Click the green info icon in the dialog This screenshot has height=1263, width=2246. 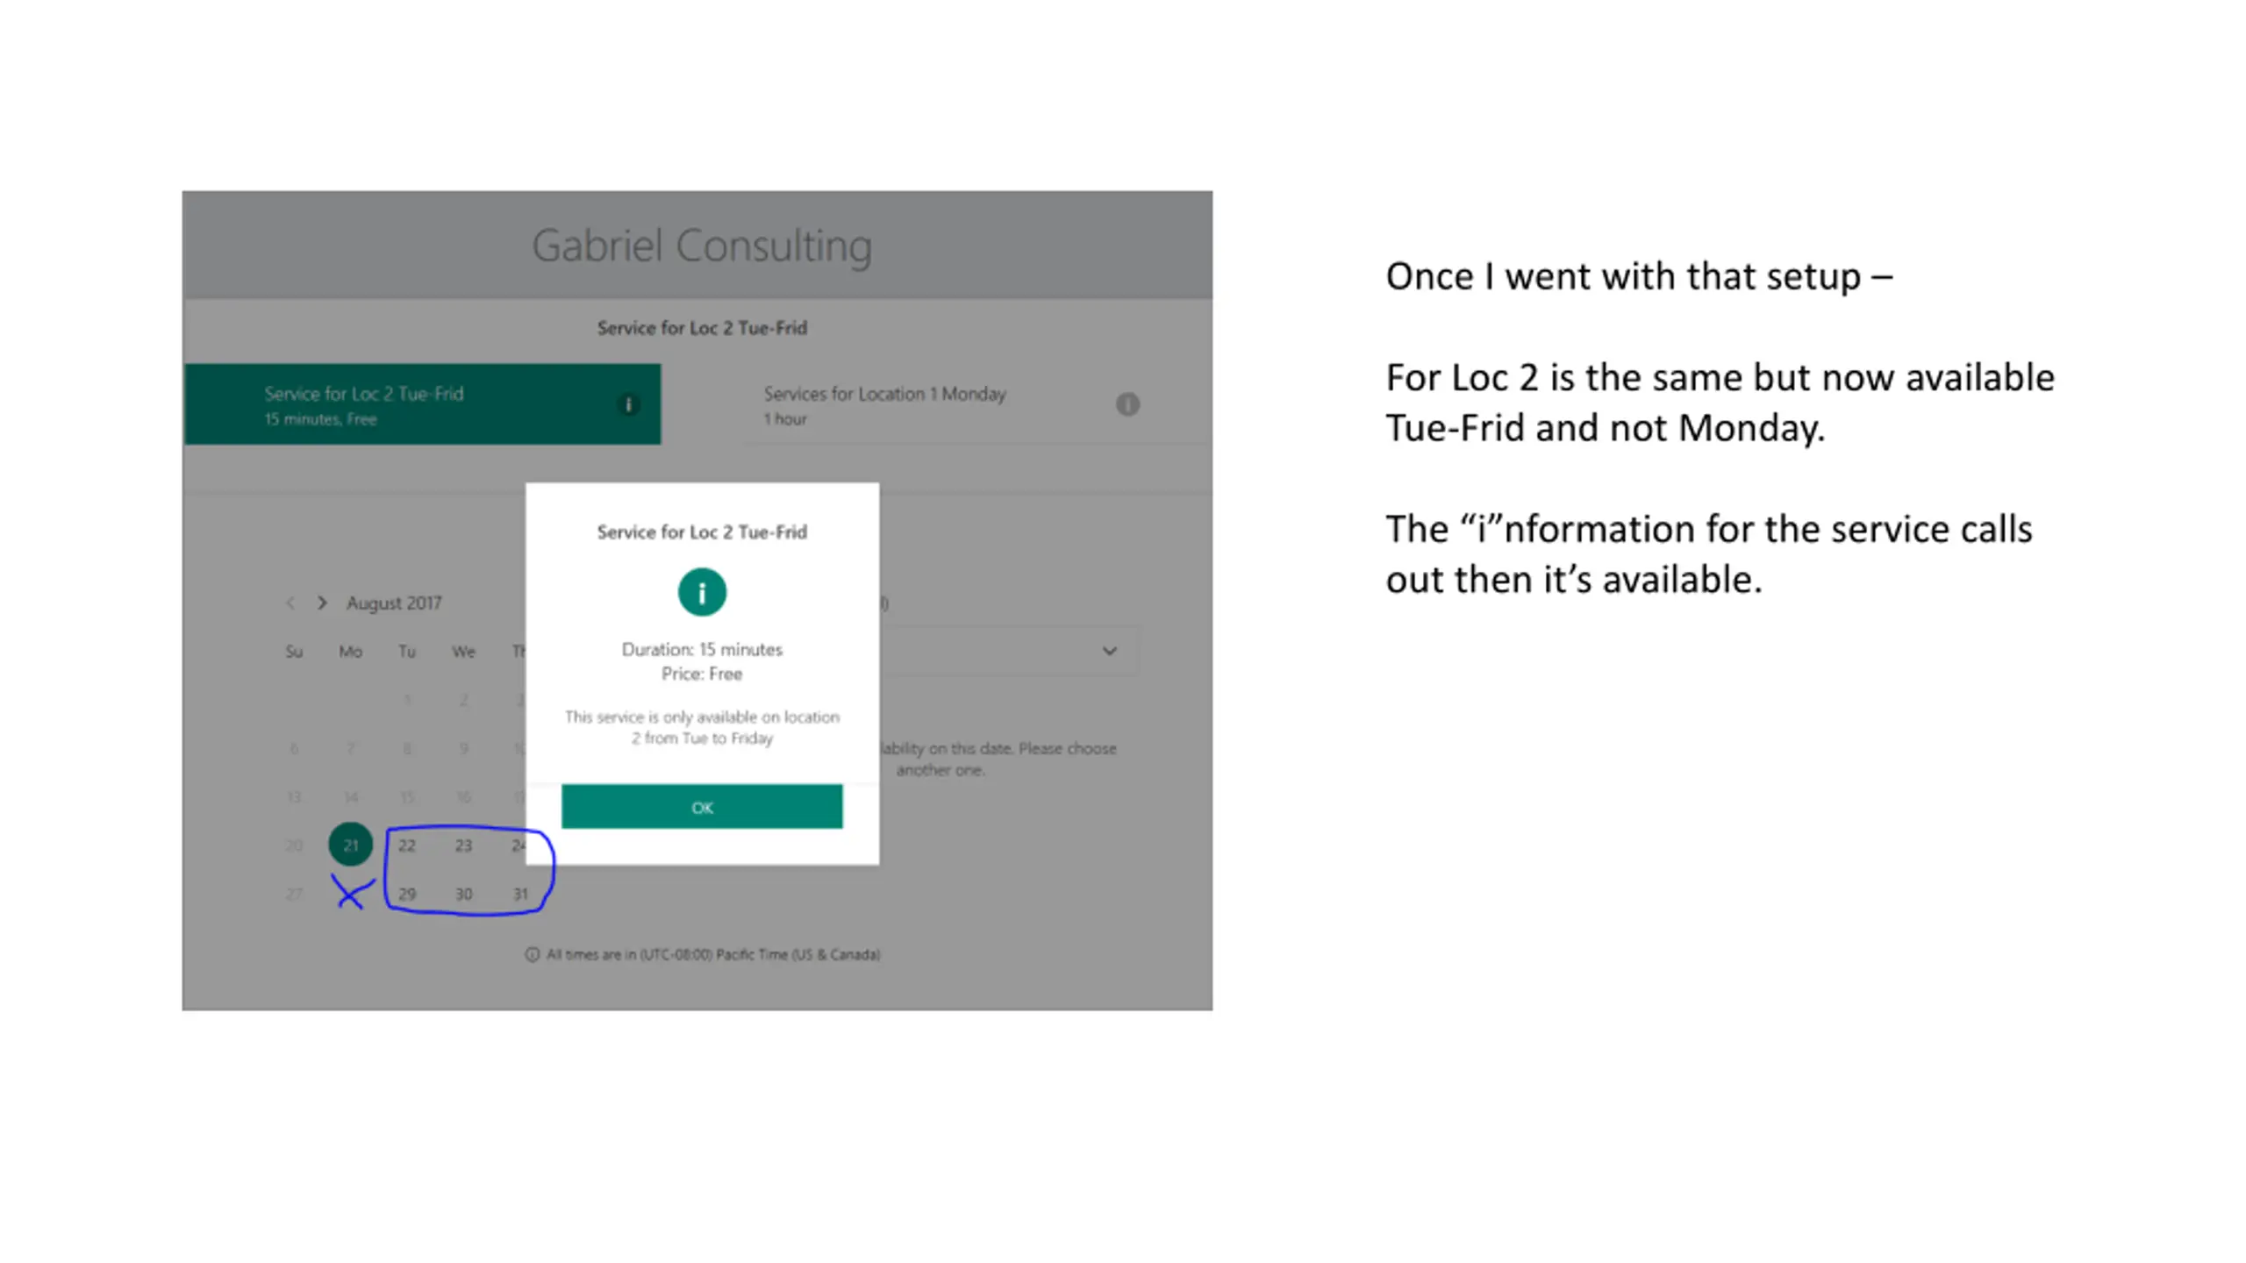coord(701,592)
